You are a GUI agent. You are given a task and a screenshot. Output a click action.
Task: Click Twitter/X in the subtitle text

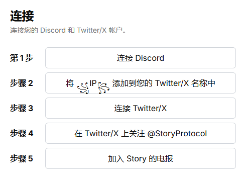[x=92, y=30]
